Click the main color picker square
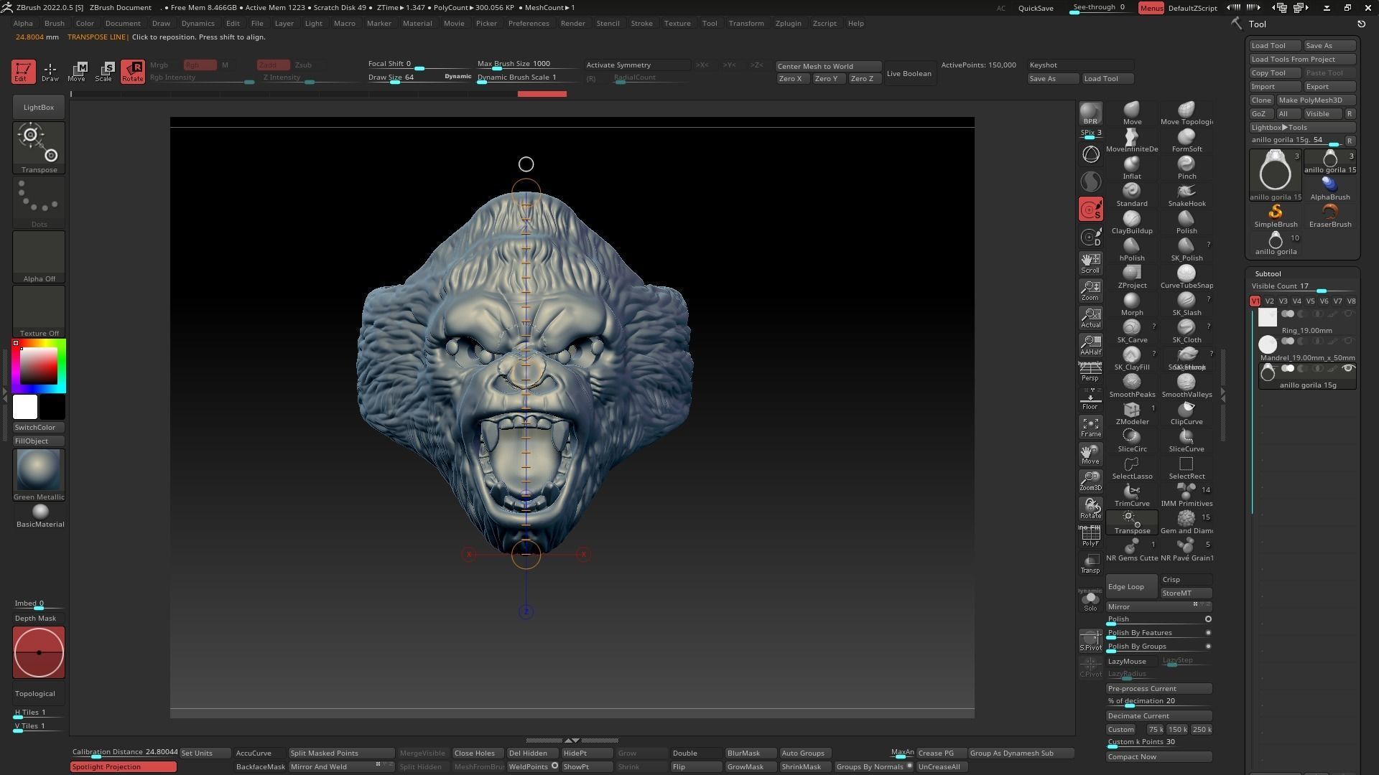The height and width of the screenshot is (775, 1379). point(38,366)
